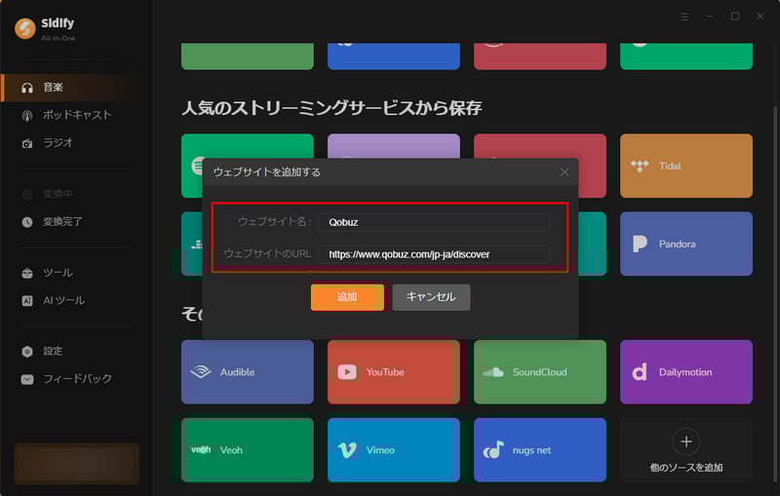
Task: Click the envelope icon beside フィードバック
Action: click(27, 380)
